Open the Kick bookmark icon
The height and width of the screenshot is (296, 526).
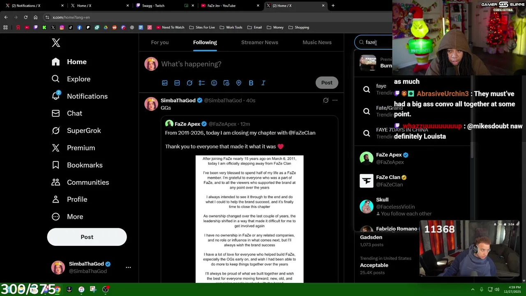44,28
